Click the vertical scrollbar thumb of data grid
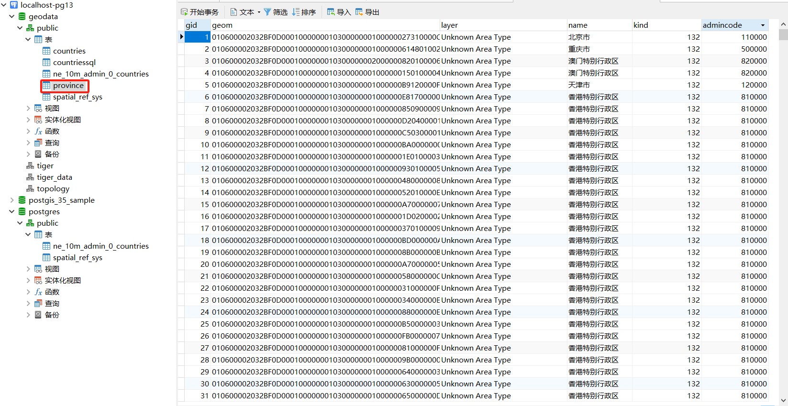This screenshot has width=788, height=406. tap(783, 34)
